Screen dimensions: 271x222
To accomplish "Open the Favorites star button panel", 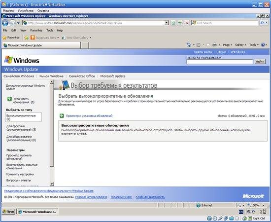I will pyautogui.click(x=11, y=37).
